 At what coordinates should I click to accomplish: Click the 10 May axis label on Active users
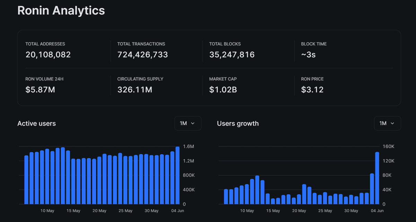coord(47,210)
